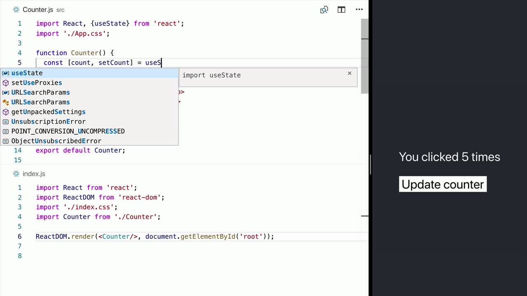Click the cube icon beside setUseProxies
Image resolution: width=527 pixels, height=296 pixels.
pos(5,83)
